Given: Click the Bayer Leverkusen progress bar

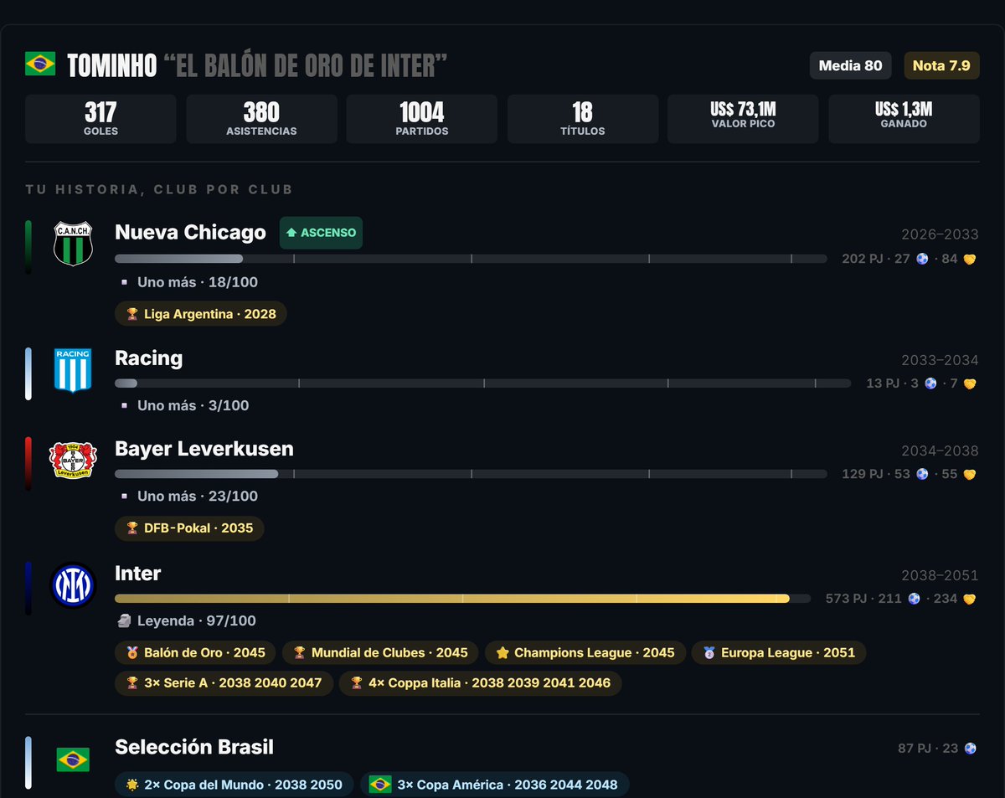Looking at the screenshot, I should click(x=471, y=474).
